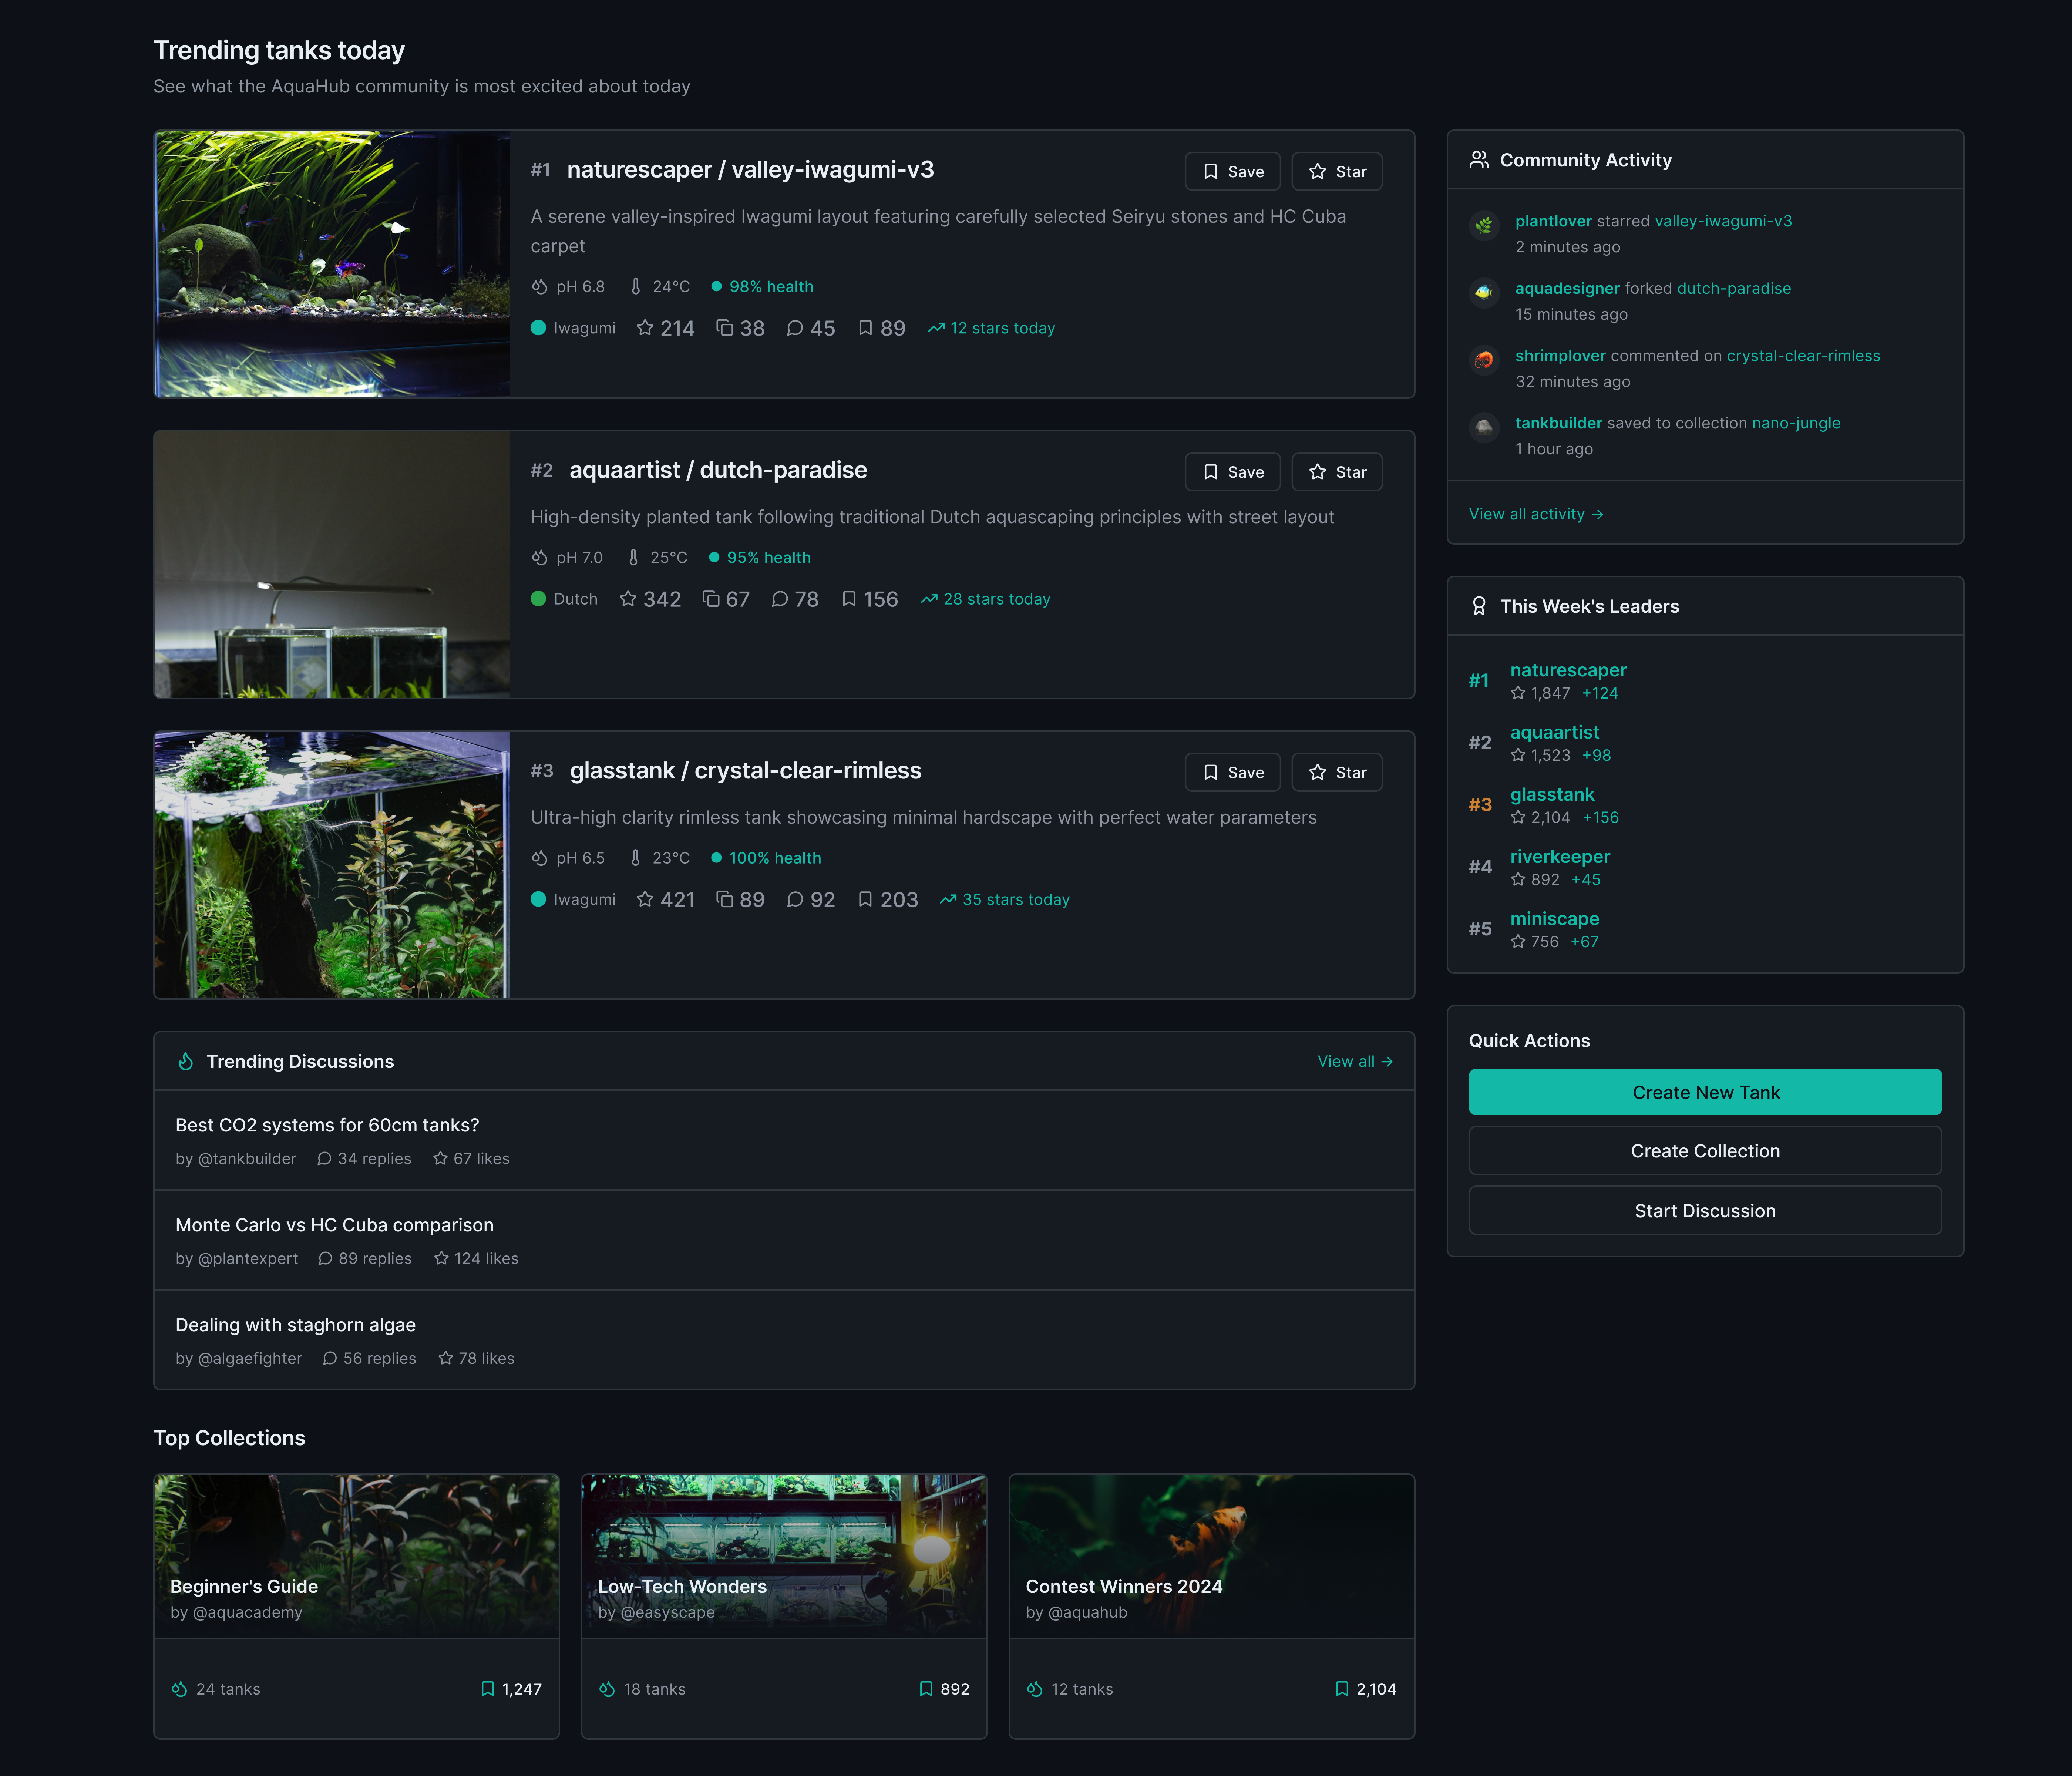Image resolution: width=2072 pixels, height=1776 pixels.
Task: Open Best CO2 systems for 60cm tanks discussion
Action: pyautogui.click(x=327, y=1125)
